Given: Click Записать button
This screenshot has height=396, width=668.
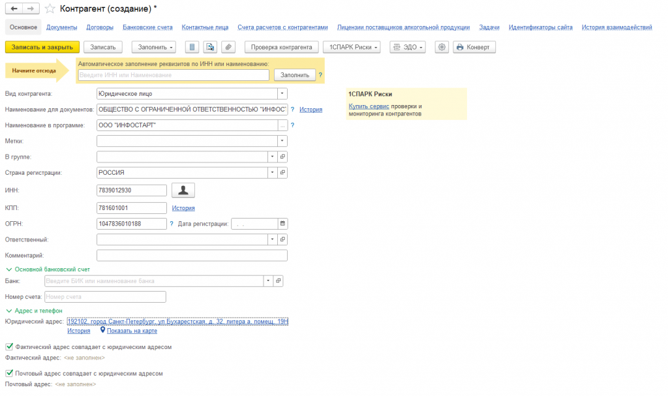Looking at the screenshot, I should [x=102, y=48].
